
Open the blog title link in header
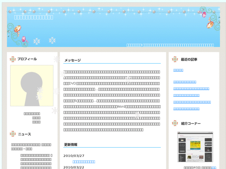(34, 17)
